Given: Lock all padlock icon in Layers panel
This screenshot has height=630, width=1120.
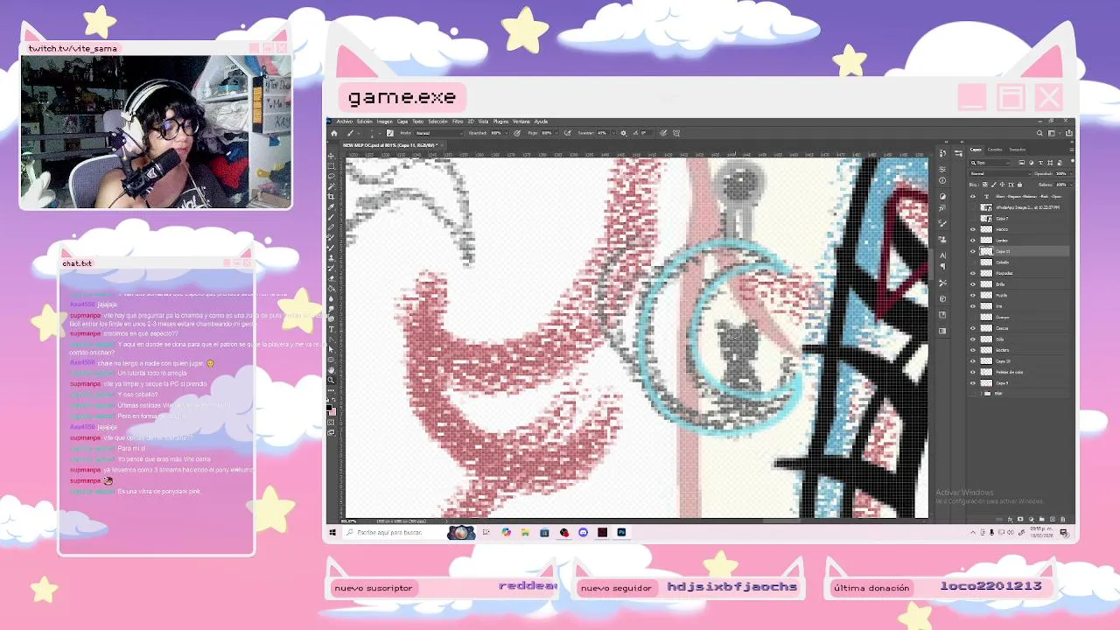Looking at the screenshot, I should [x=1019, y=185].
